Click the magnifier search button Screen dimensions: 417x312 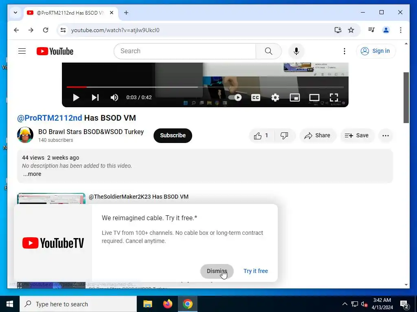pyautogui.click(x=269, y=51)
